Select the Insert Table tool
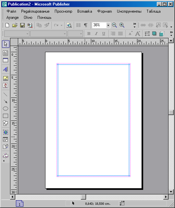Screen dimensions: 175x208 [6, 60]
